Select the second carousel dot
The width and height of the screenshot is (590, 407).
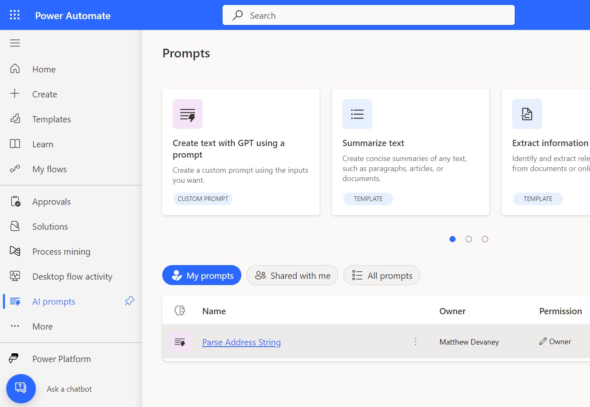[469, 239]
